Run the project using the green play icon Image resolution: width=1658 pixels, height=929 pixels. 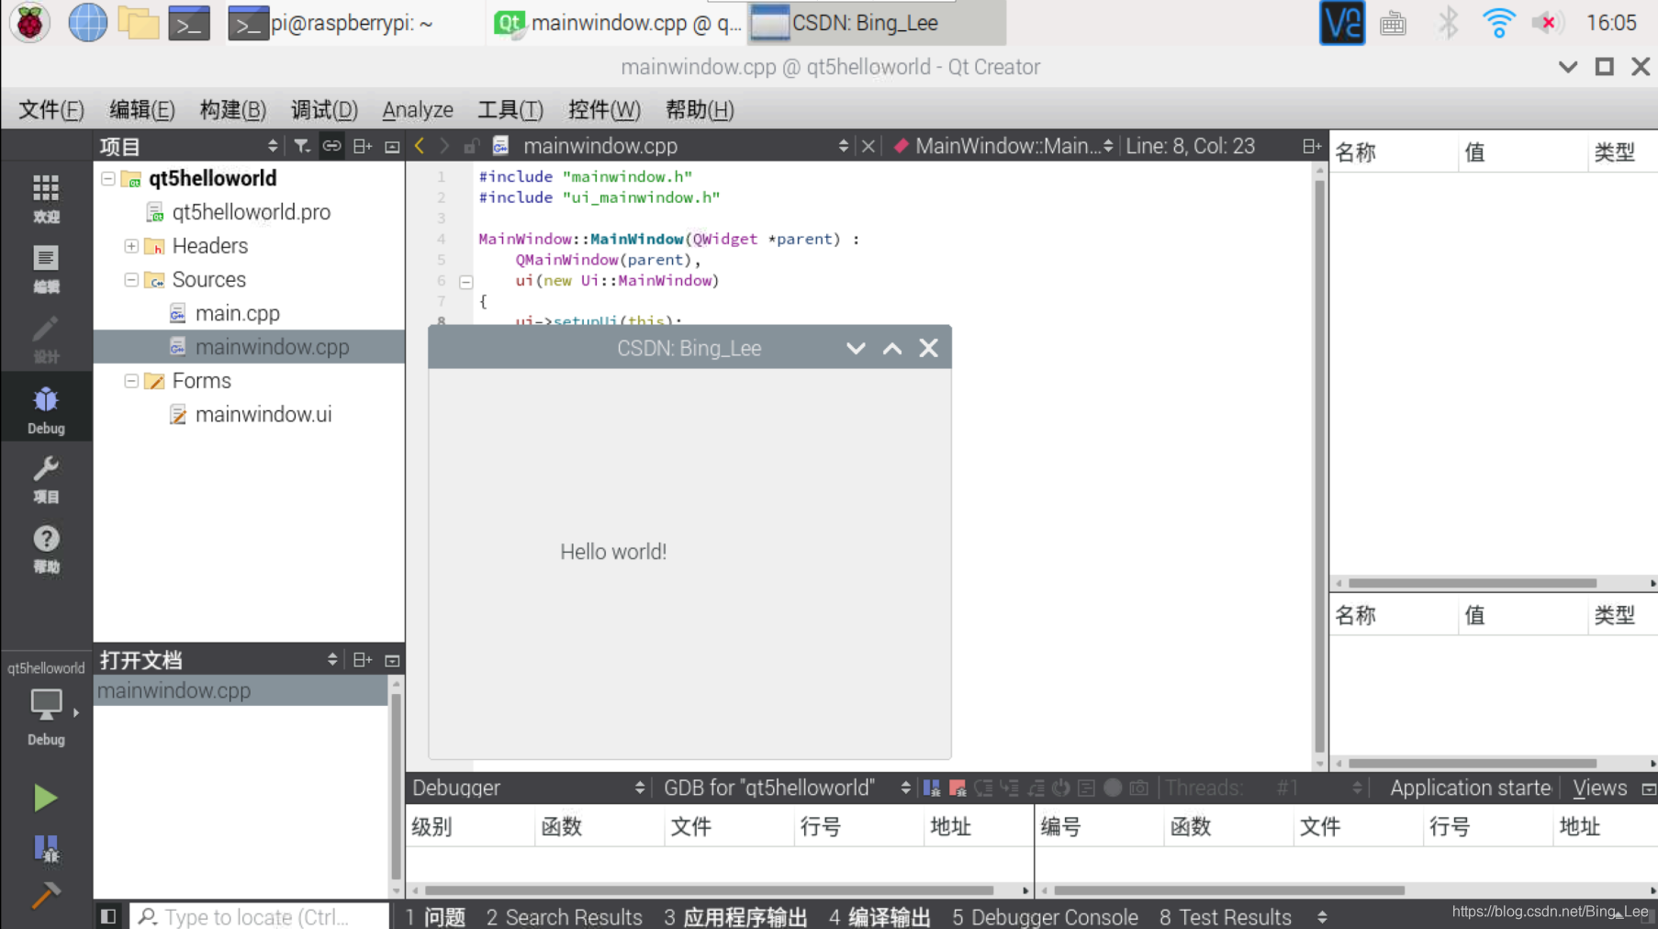click(46, 798)
